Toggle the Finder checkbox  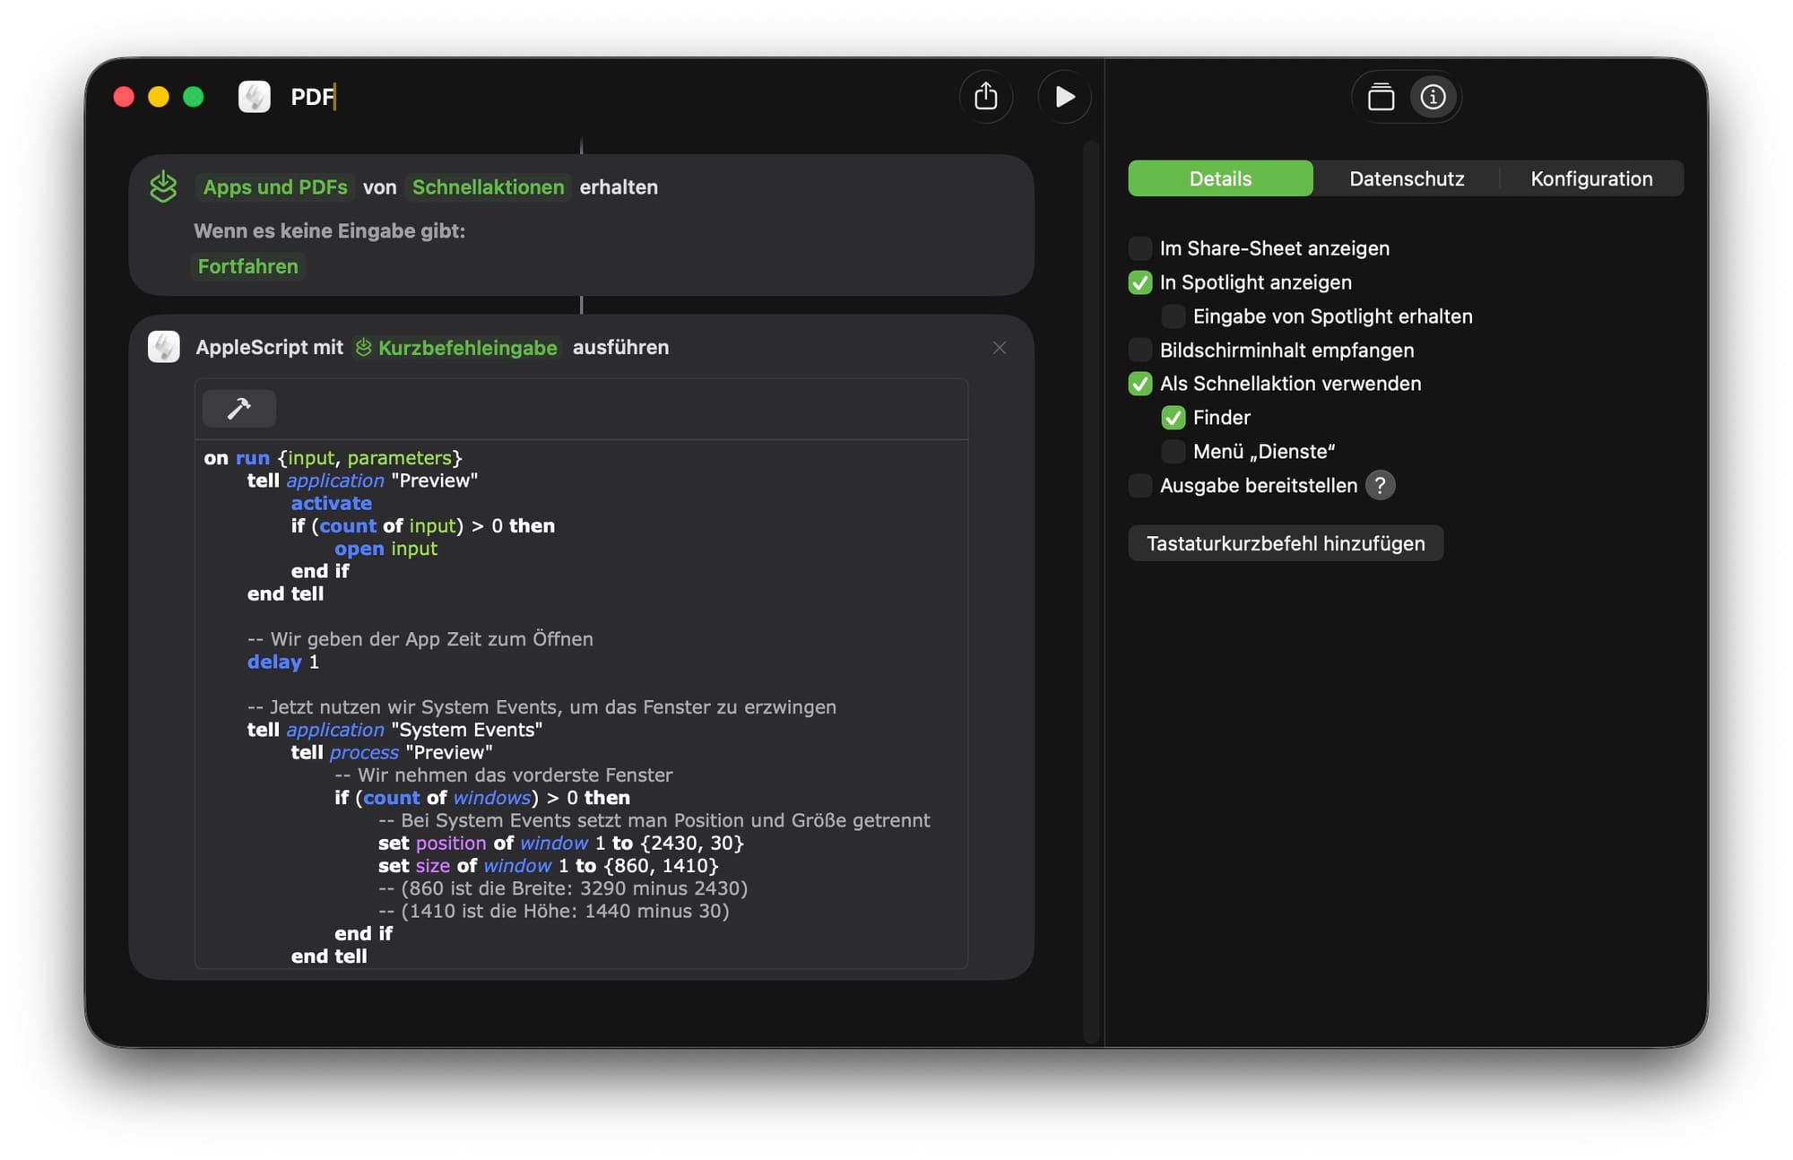click(1173, 418)
